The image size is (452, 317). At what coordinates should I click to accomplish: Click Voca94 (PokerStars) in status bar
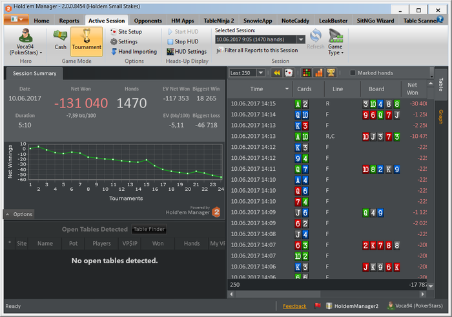click(415, 305)
